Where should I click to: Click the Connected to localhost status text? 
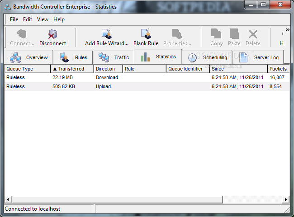(x=33, y=209)
